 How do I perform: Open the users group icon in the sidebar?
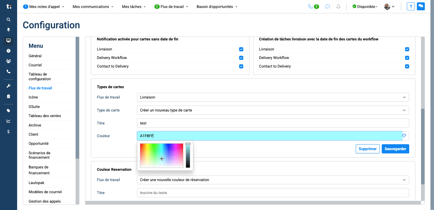[9, 61]
